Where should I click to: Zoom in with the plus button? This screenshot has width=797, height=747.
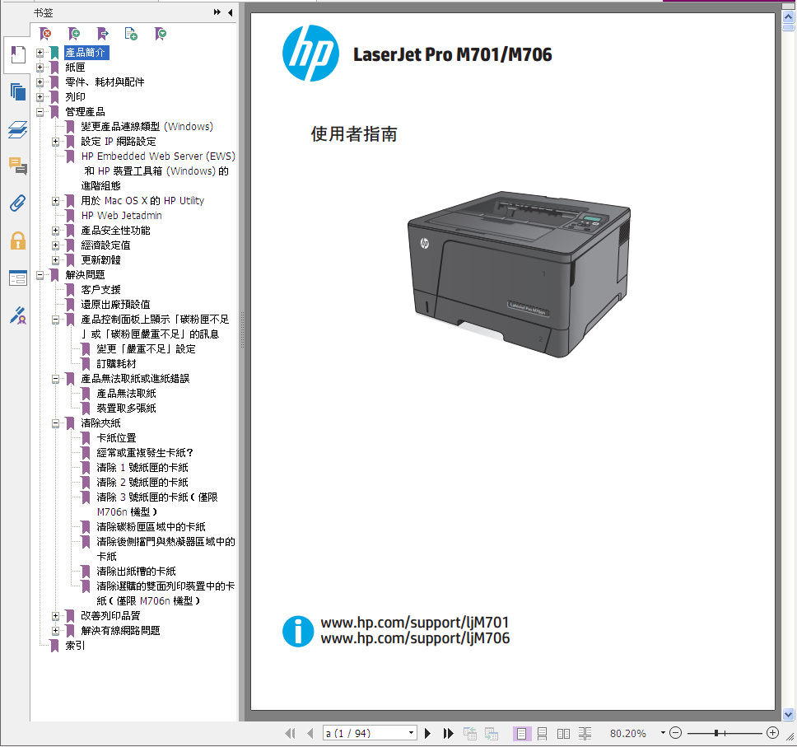tap(772, 733)
